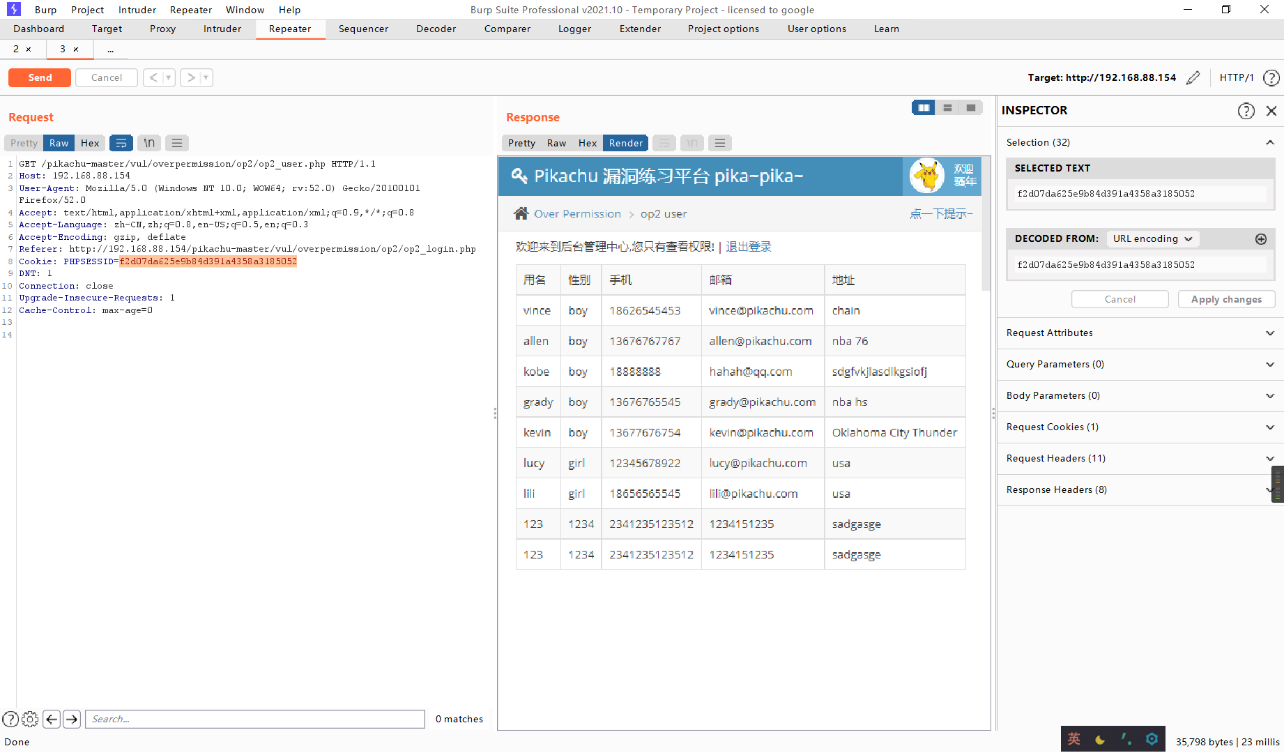Select combined tabbed layout icon
This screenshot has height=753, width=1284.
(971, 107)
